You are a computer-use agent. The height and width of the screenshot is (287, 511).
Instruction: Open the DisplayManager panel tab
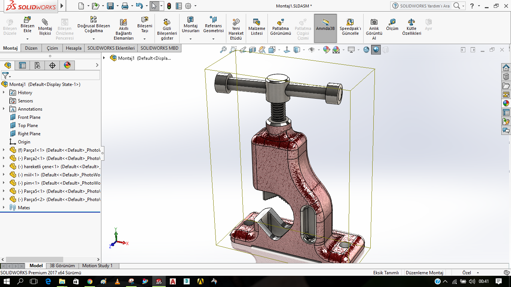click(67, 65)
